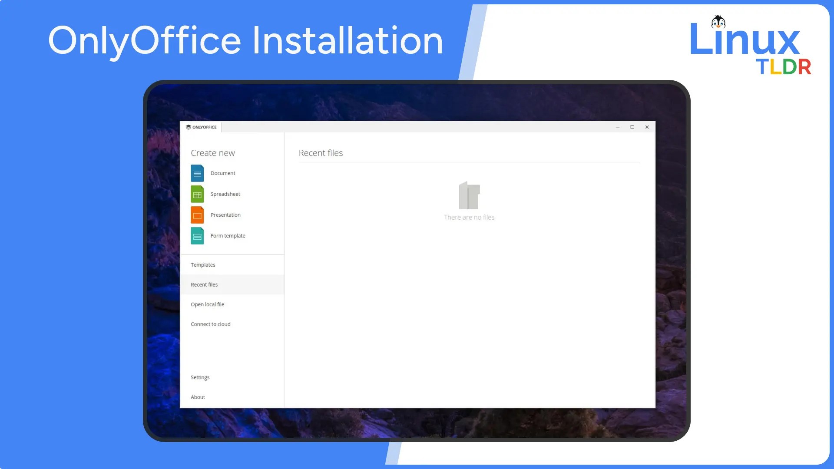Click the ONLYOFFICE logo on the start tab

coord(202,127)
